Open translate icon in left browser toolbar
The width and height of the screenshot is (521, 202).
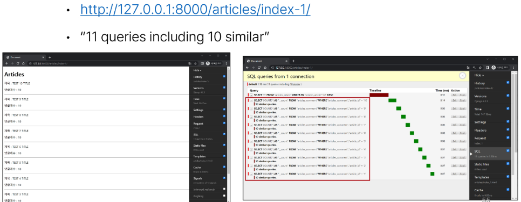coord(190,63)
